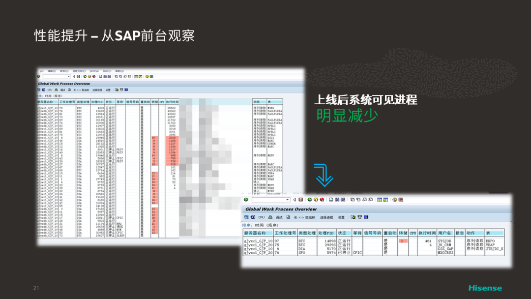
Task: Click small back triangle beside lower-right command field
Action: tap(295, 200)
